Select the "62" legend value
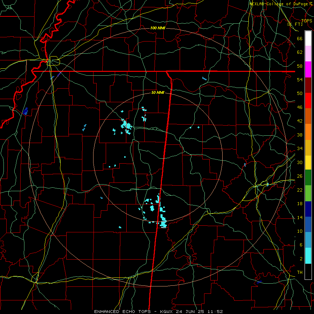314x314 pixels. click(x=300, y=52)
